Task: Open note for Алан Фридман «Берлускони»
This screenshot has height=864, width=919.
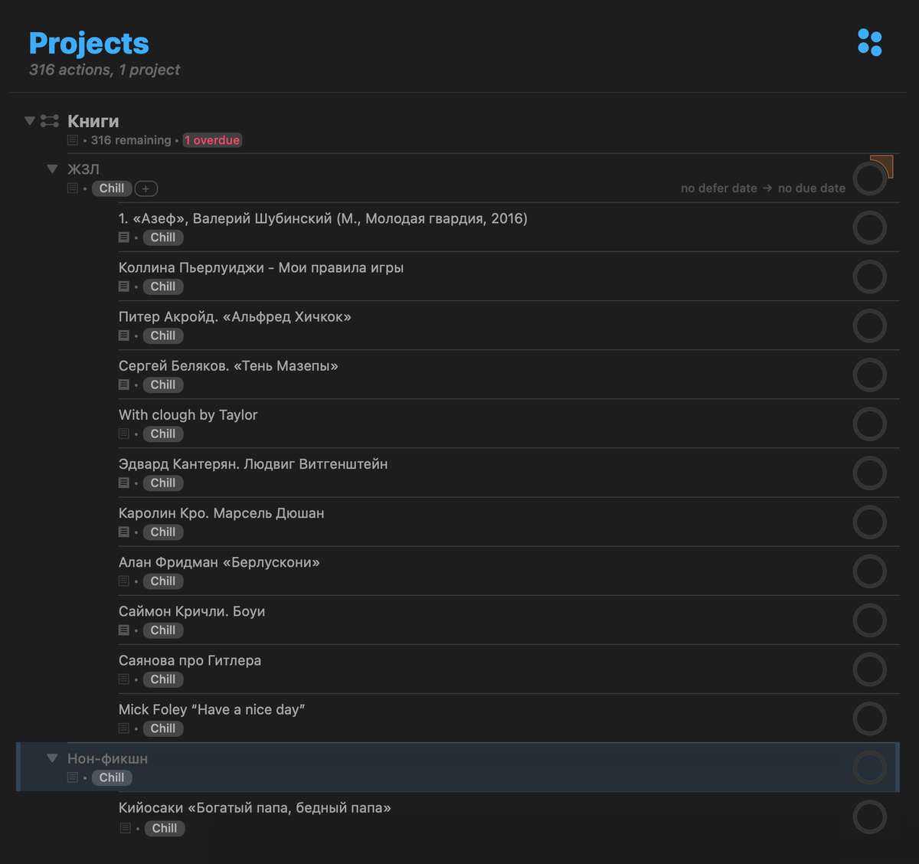Action: (124, 581)
